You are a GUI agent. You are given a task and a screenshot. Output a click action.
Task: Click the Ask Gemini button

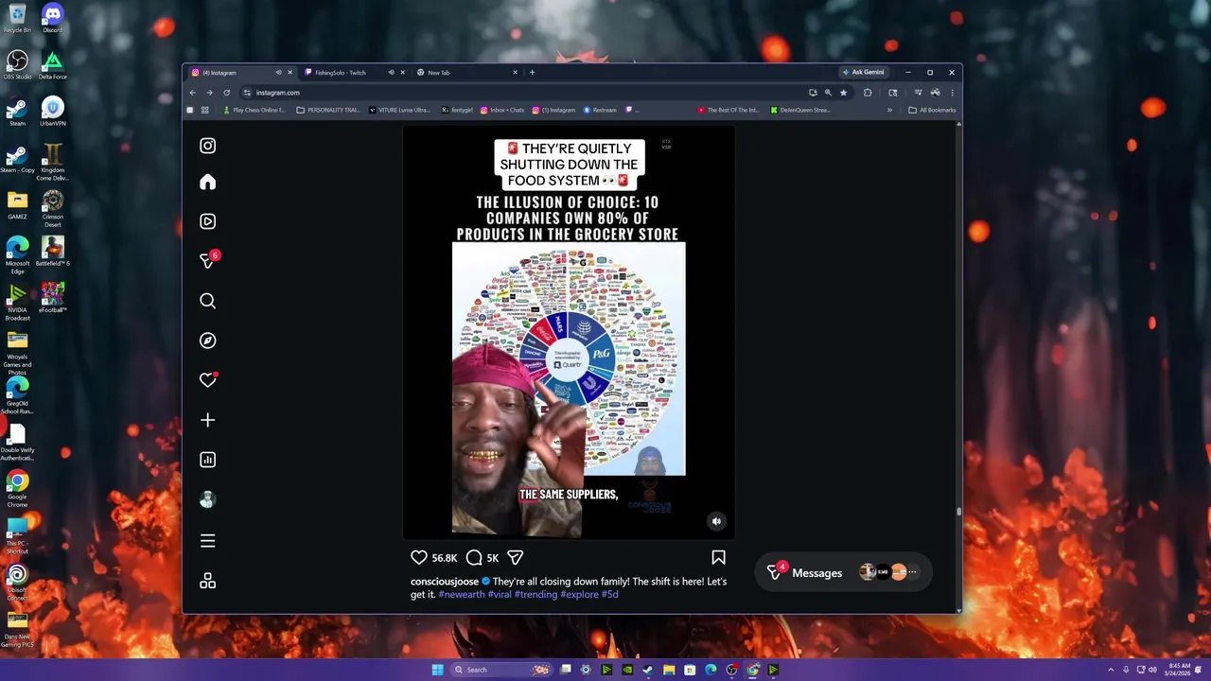pos(863,73)
